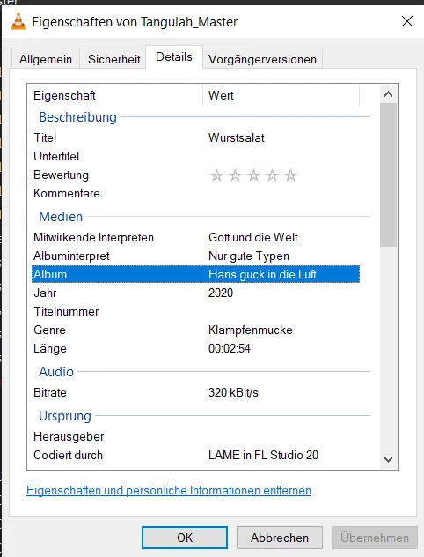Click the highlighted Album label
Screen dimensions: 424x557
(x=50, y=275)
